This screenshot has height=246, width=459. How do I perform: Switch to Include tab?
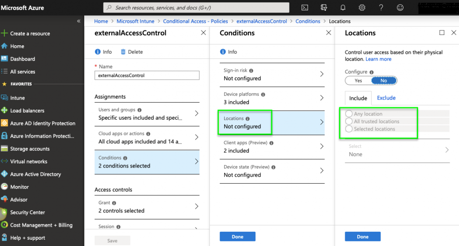pos(358,98)
